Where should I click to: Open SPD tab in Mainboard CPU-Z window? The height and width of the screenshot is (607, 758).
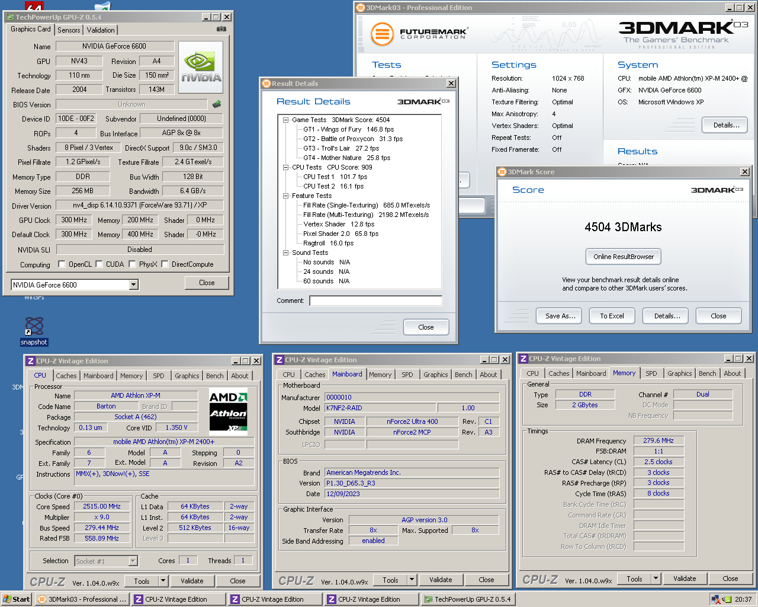(x=407, y=375)
